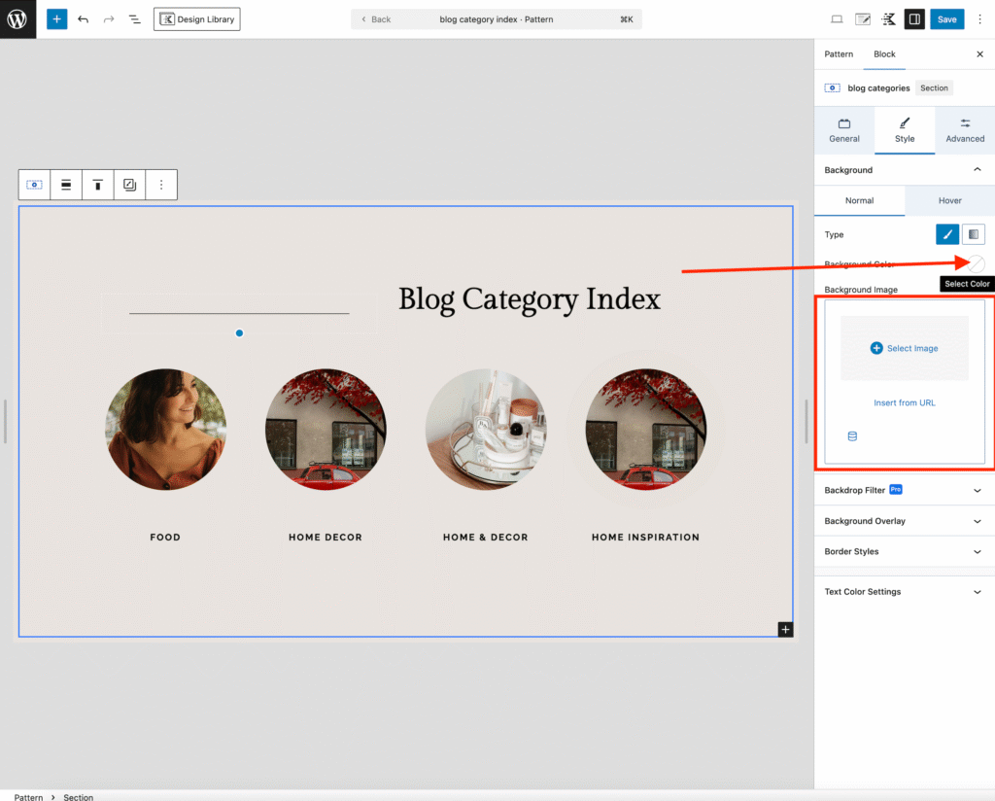
Task: Open the Background Color swatch
Action: [x=976, y=263]
